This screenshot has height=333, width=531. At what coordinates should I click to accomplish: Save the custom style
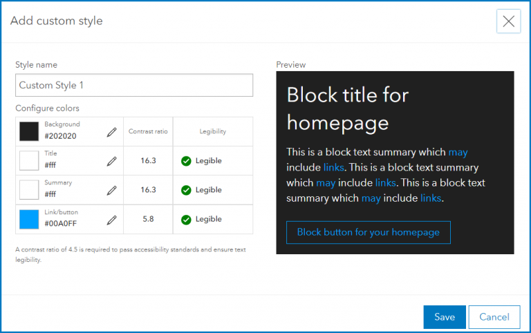pos(445,317)
